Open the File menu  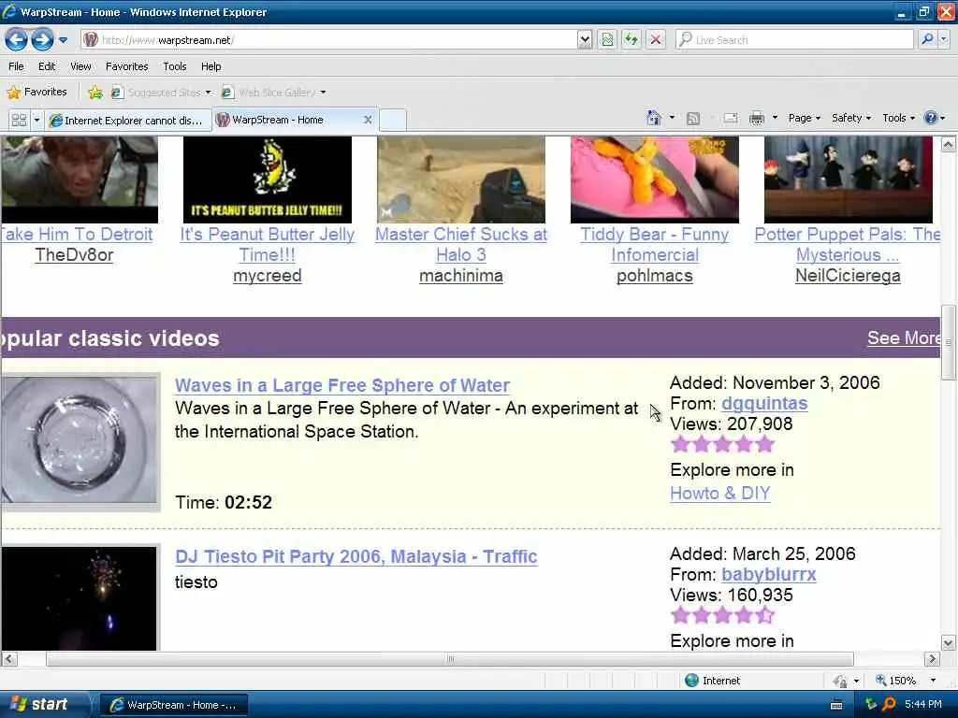tap(17, 66)
